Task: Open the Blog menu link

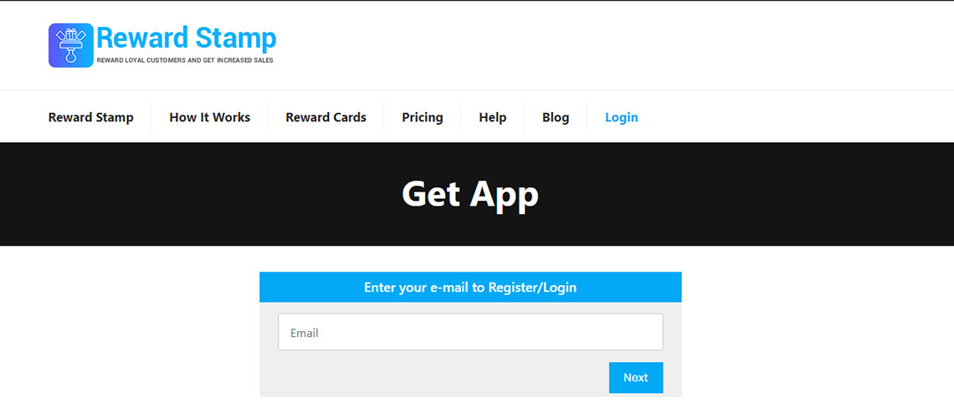Action: [556, 117]
